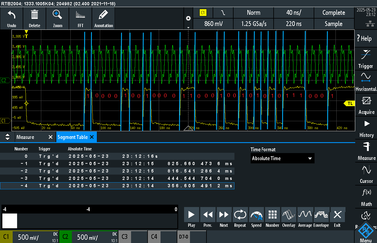Open the History panel icon

click(366, 127)
